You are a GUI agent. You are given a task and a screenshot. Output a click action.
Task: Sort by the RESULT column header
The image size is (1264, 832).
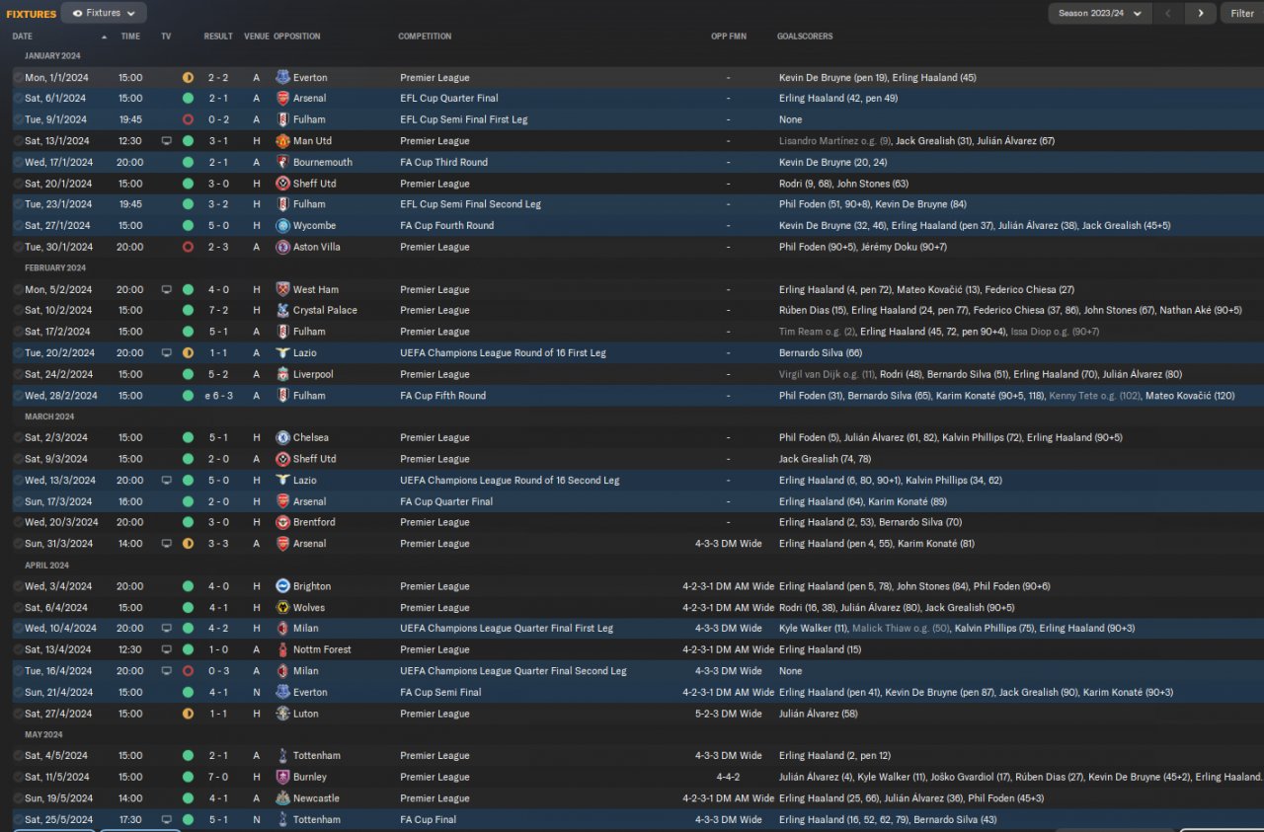[218, 37]
